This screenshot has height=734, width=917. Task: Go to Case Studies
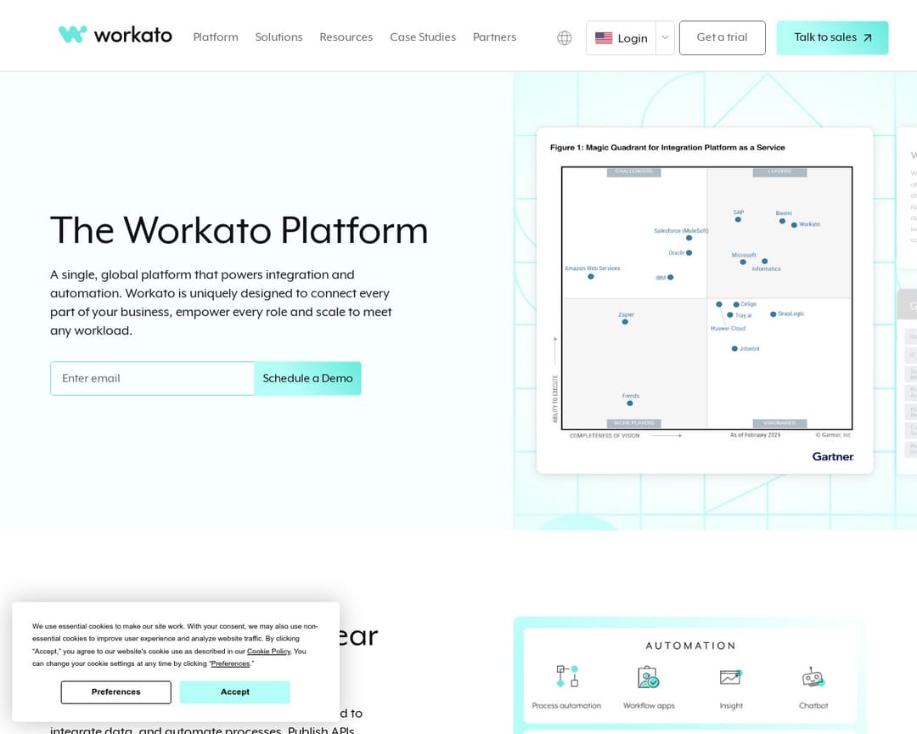point(423,37)
